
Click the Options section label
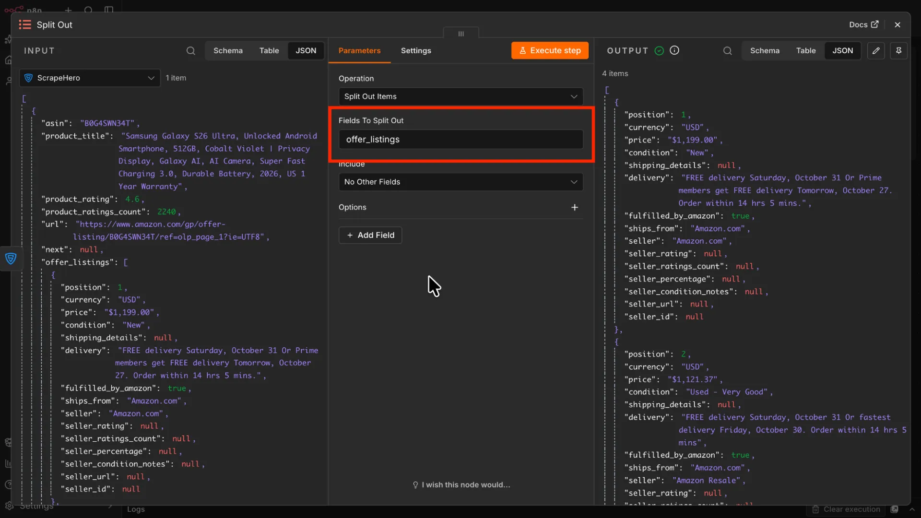click(x=352, y=207)
